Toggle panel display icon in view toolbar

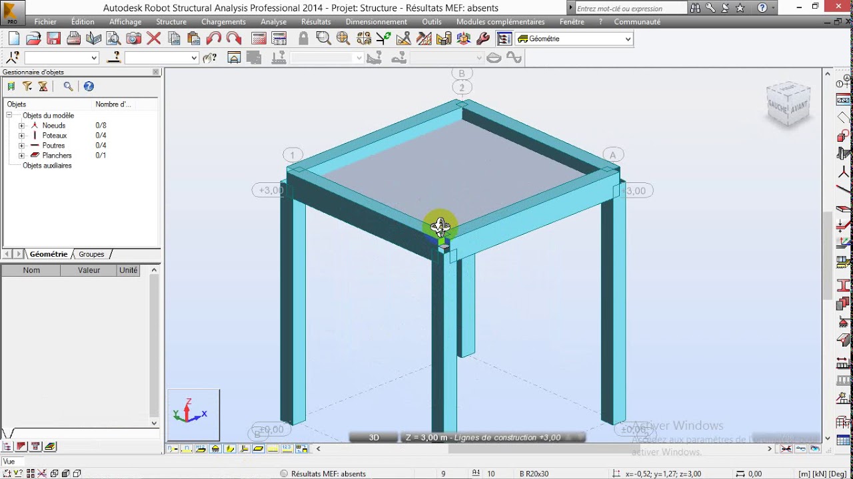tap(258, 449)
